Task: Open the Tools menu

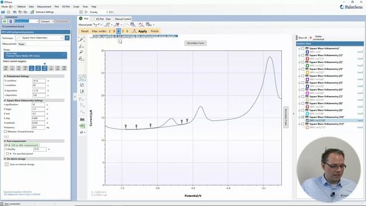Action: 85,6
